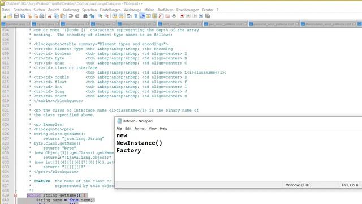The image size is (362, 204).
Task: Open the File menu in Notepad
Action: [119, 129]
